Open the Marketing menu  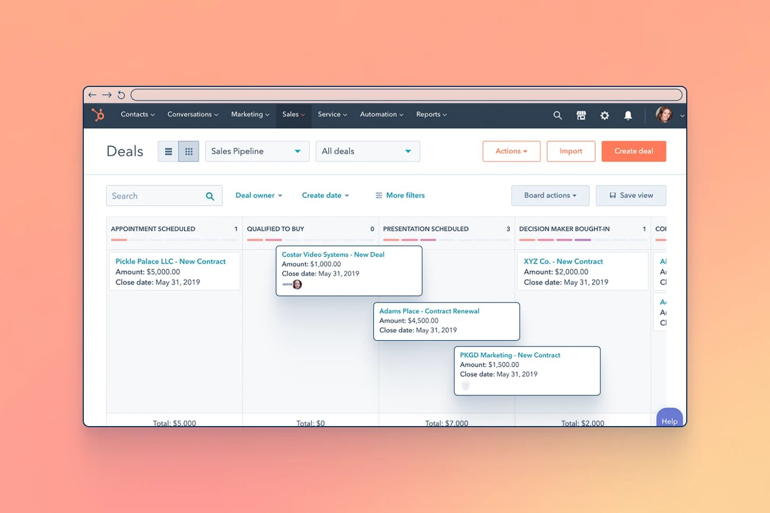coord(250,114)
